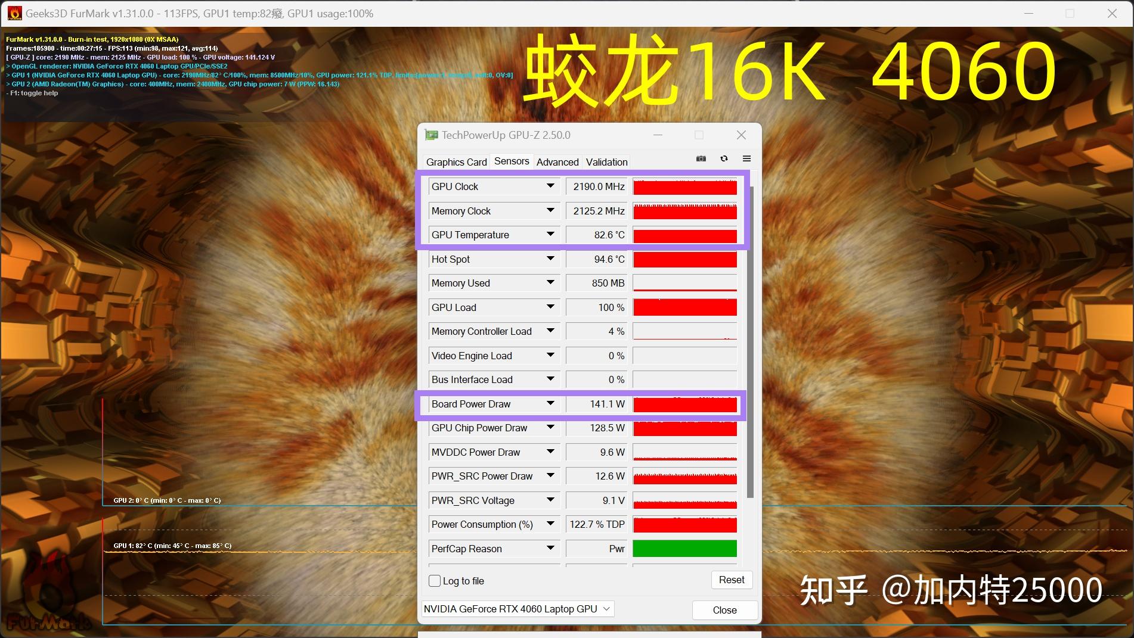Click the camera screenshot icon in GPU-Z
1134x638 pixels.
pyautogui.click(x=701, y=158)
